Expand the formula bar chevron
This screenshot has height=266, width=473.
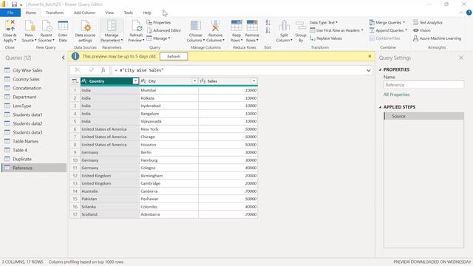click(x=368, y=70)
